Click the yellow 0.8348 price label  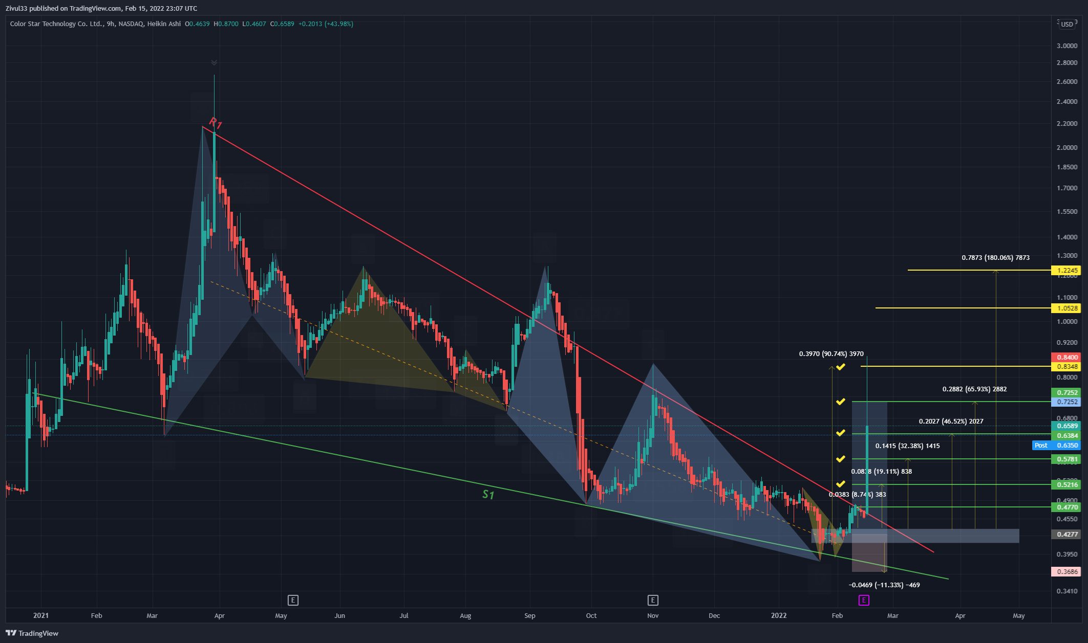coord(1066,367)
